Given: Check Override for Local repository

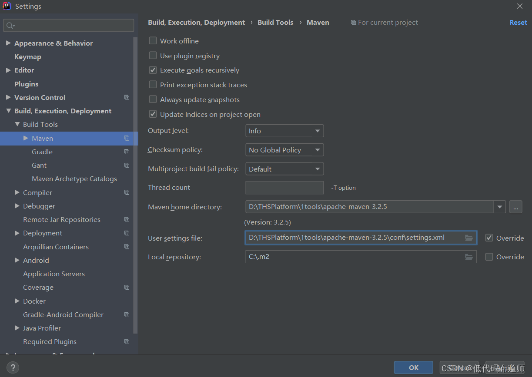Looking at the screenshot, I should (489, 257).
